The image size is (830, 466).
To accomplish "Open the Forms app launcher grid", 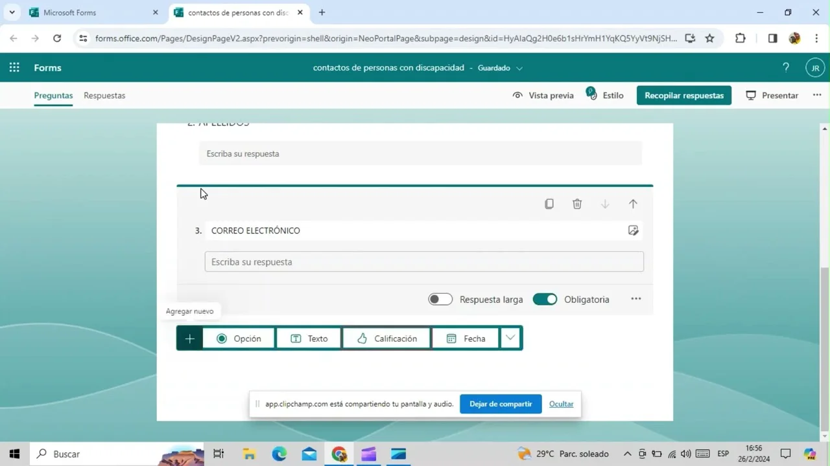I will coord(14,68).
